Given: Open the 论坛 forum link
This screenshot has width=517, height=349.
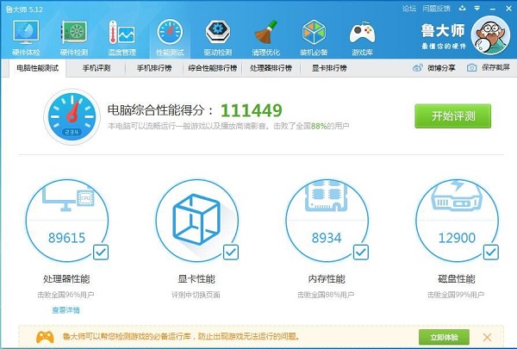Looking at the screenshot, I should (x=409, y=9).
